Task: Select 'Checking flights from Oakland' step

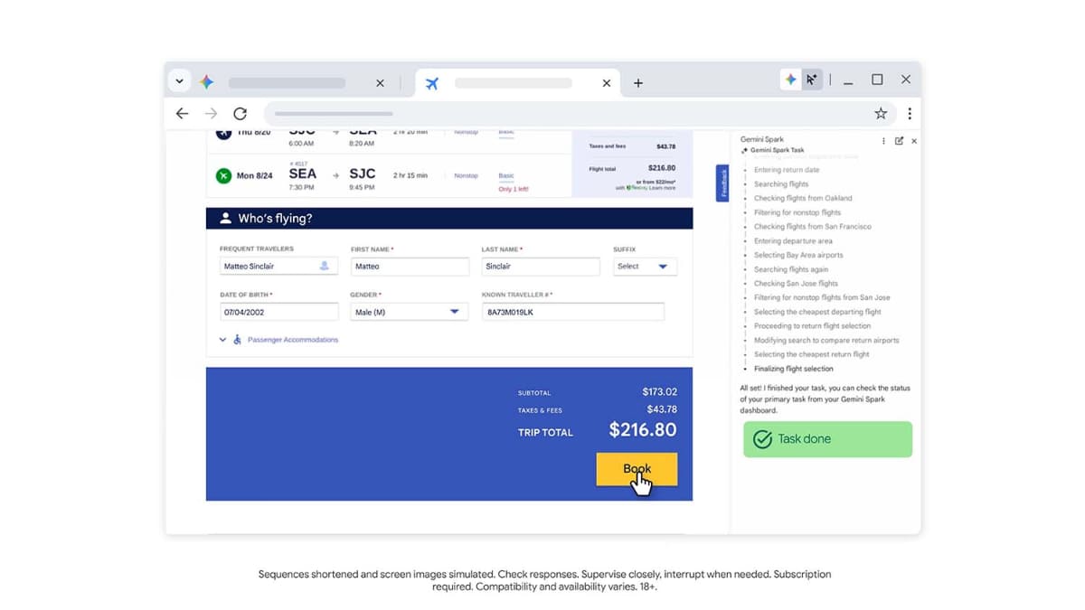Action: [803, 198]
